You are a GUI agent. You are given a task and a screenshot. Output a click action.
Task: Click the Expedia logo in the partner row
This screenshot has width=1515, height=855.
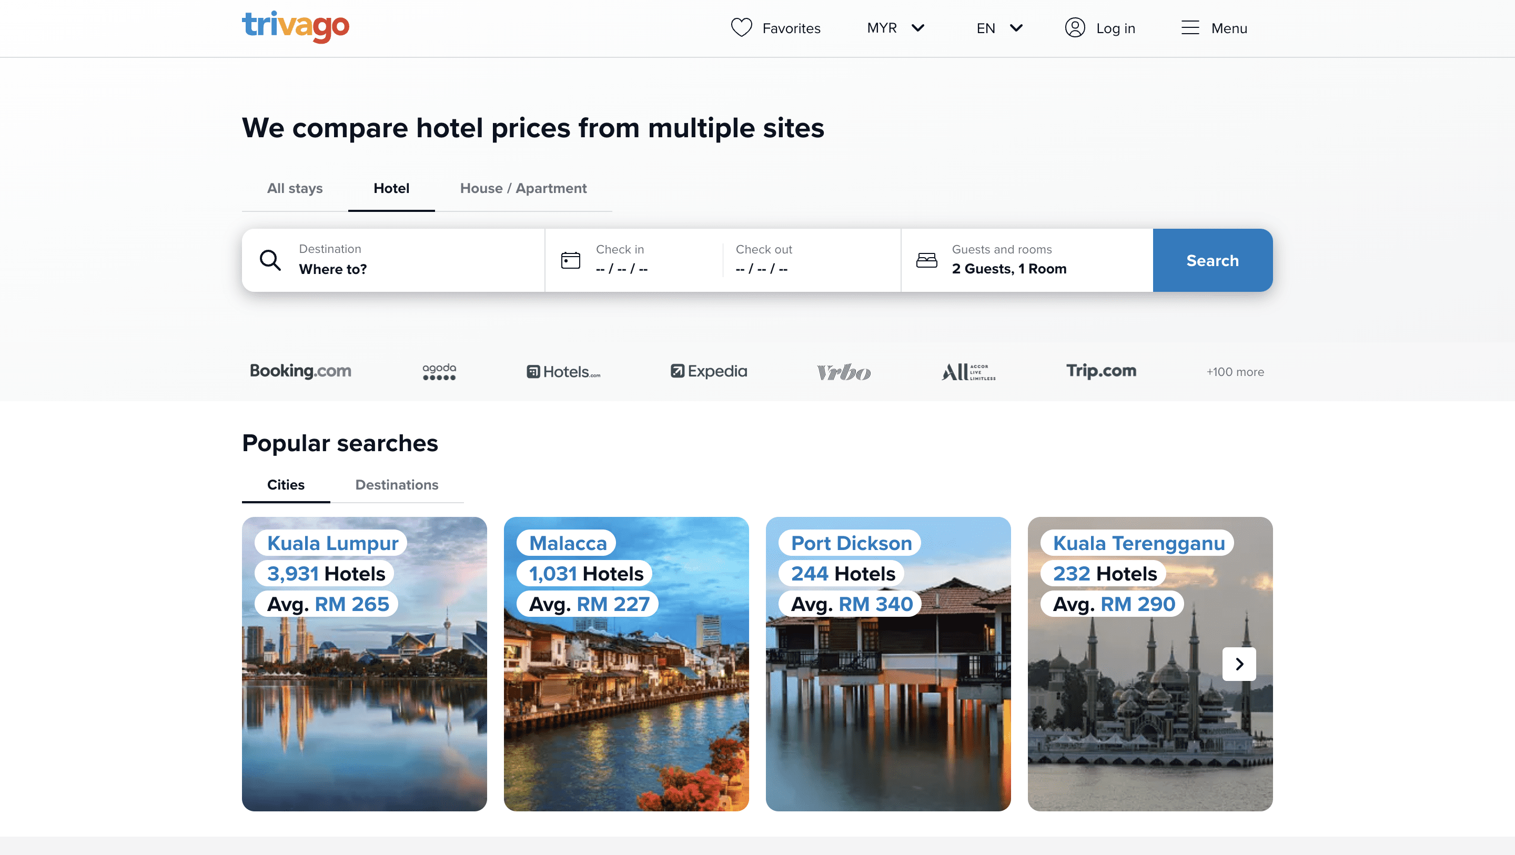pyautogui.click(x=708, y=371)
